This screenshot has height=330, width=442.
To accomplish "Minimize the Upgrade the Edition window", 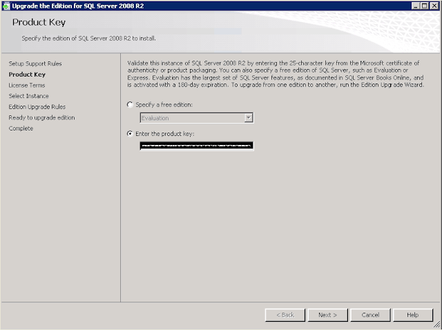I will coord(415,6).
